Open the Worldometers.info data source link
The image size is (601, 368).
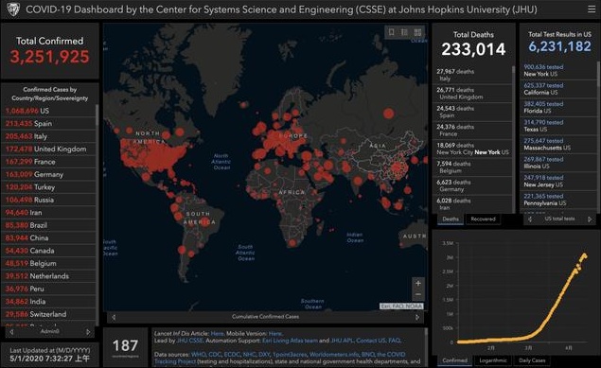coord(333,355)
